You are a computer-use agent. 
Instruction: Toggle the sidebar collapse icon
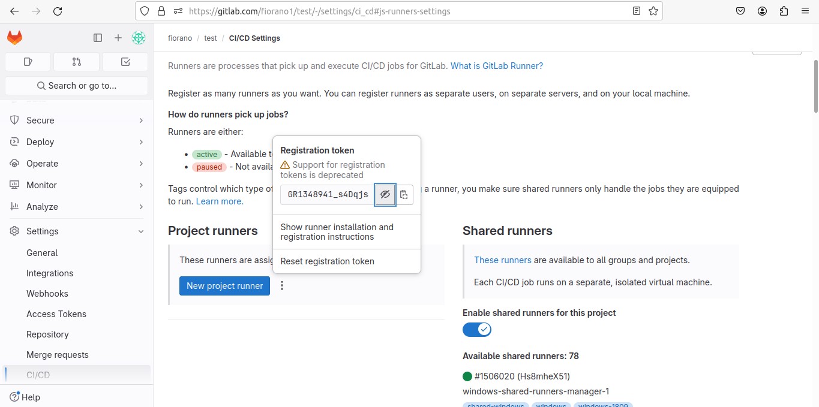point(98,38)
